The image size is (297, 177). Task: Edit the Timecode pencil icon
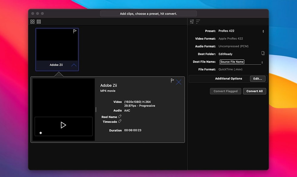point(120,121)
